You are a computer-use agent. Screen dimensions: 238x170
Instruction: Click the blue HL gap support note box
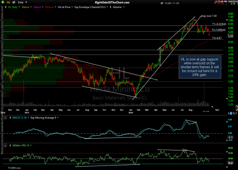(x=200, y=67)
